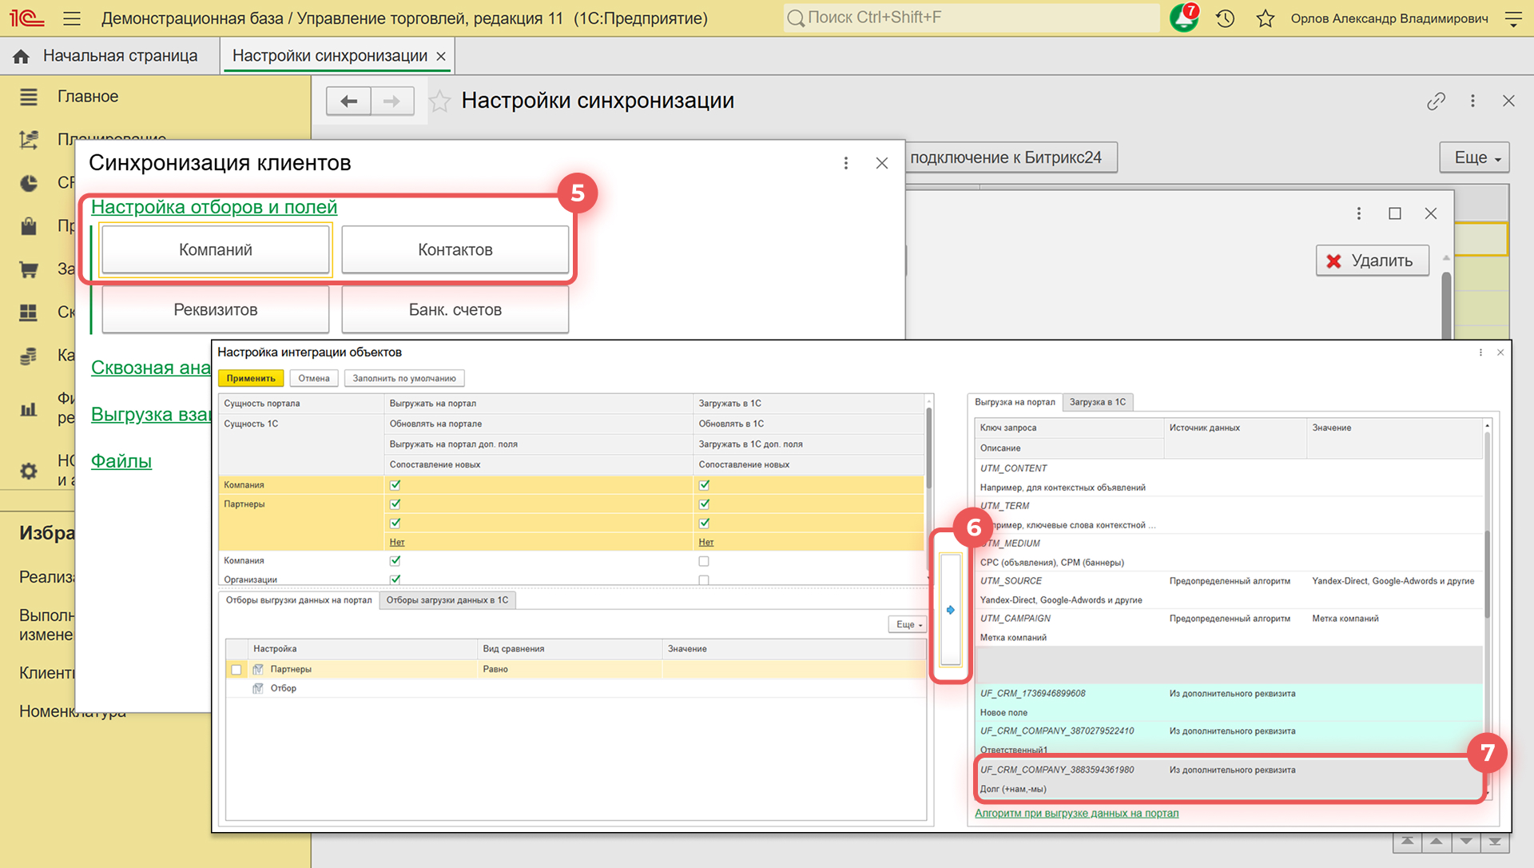
Task: Open the 1C main menu hamburger icon
Action: (x=72, y=18)
